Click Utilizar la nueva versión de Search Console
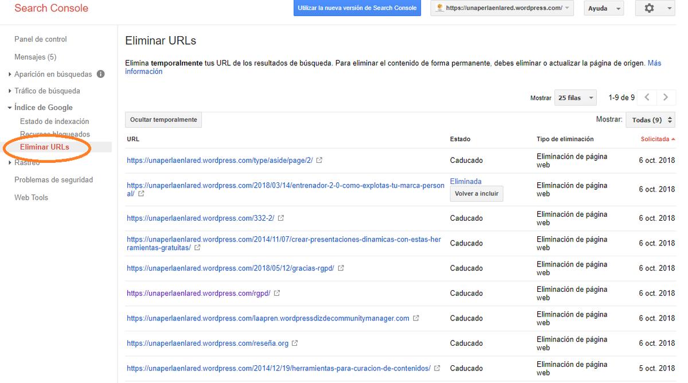This screenshot has width=688, height=383. pos(357,8)
